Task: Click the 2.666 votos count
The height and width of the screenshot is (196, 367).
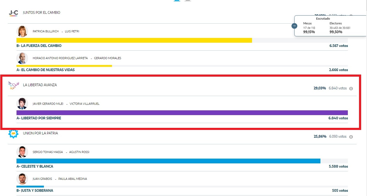Action: pyautogui.click(x=339, y=70)
